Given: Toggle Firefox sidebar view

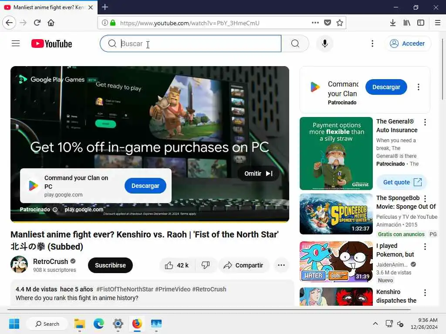Looking at the screenshot, I should 421,23.
